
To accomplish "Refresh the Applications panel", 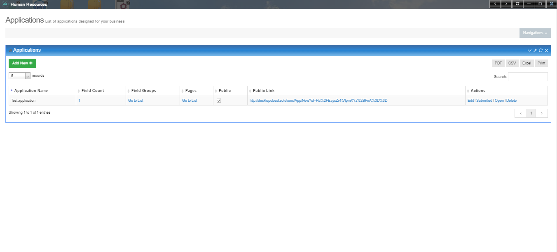I will coord(541,50).
